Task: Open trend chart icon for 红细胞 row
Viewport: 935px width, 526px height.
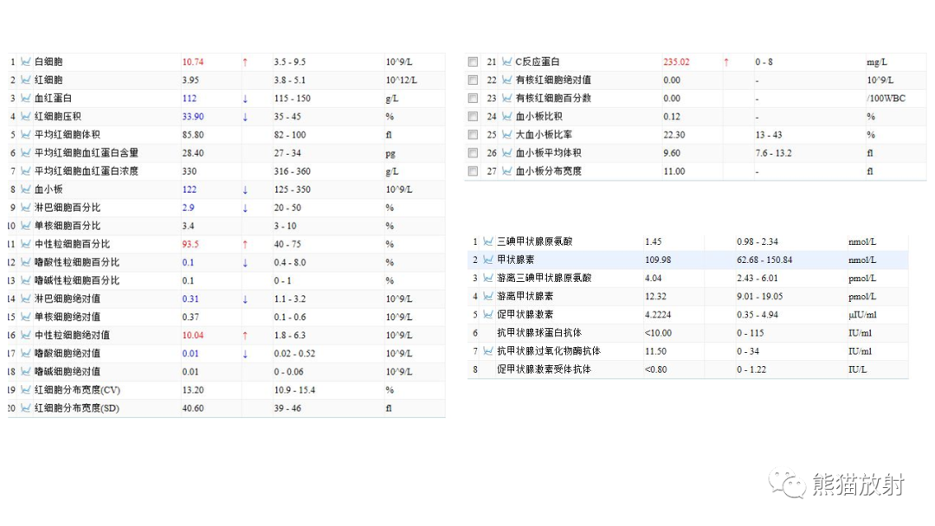Action: [26, 80]
